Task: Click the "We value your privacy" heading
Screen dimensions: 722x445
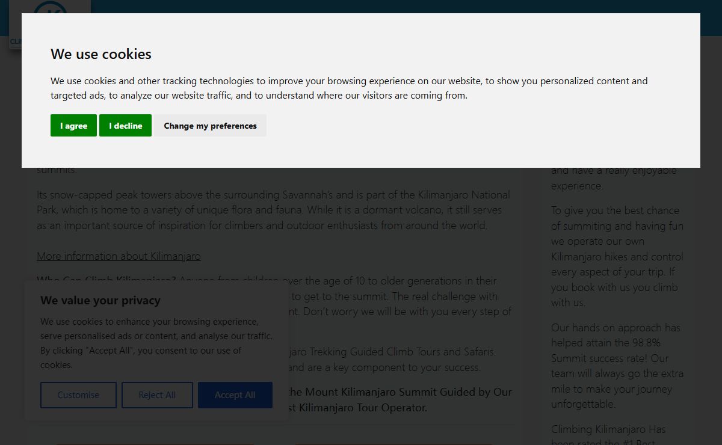Action: [x=100, y=300]
